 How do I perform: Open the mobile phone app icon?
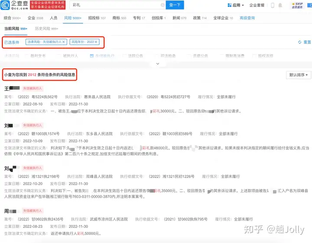point(273,5)
